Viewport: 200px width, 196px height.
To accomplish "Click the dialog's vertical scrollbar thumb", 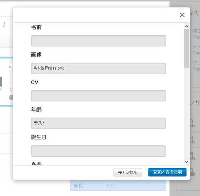I will tap(187, 48).
